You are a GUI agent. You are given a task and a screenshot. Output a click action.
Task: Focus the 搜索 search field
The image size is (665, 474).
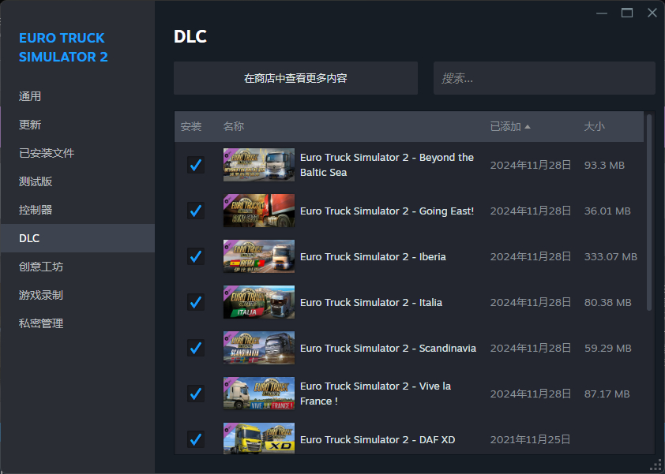[x=544, y=78]
